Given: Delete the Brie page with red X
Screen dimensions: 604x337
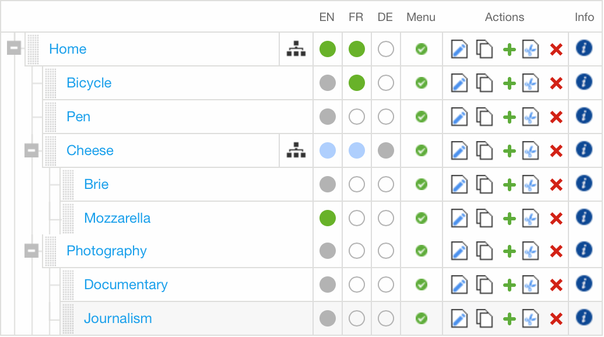Looking at the screenshot, I should (x=556, y=185).
